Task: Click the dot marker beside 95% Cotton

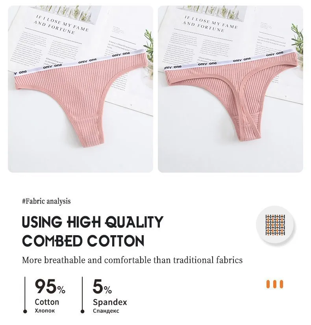Action: coord(25,311)
